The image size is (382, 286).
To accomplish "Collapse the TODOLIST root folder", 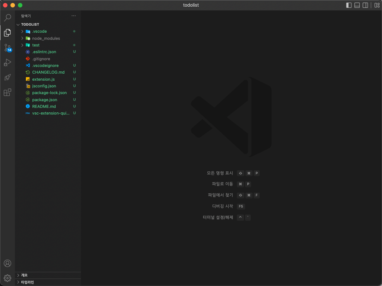I will [18, 25].
